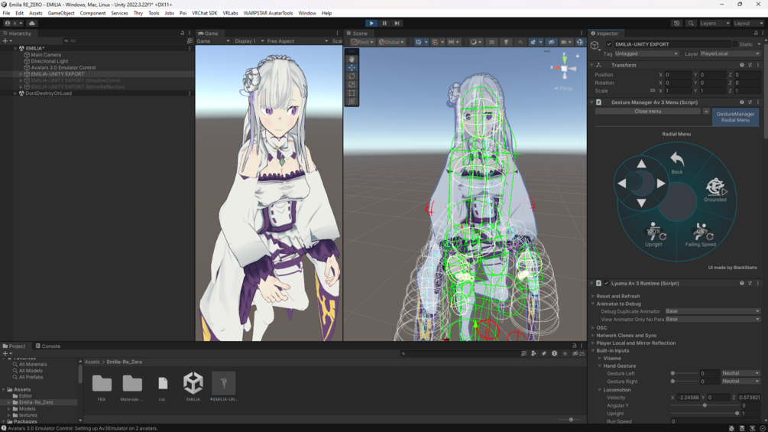Expand the OSC section
This screenshot has height=432, width=768.
pos(593,328)
